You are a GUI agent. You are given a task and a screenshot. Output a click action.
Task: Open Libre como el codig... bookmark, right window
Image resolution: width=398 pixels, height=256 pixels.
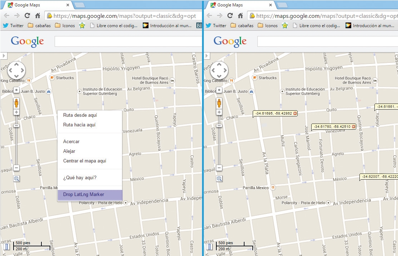(x=316, y=25)
